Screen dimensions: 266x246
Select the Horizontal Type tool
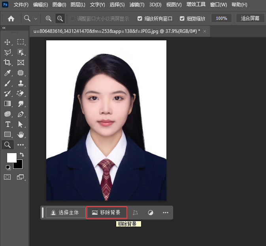pos(7,124)
